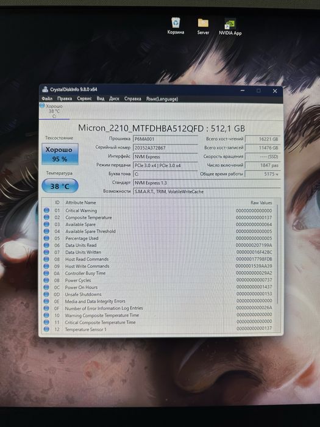Click status circle for Critical Warning row
This screenshot has height=427, width=320.
coord(46,210)
